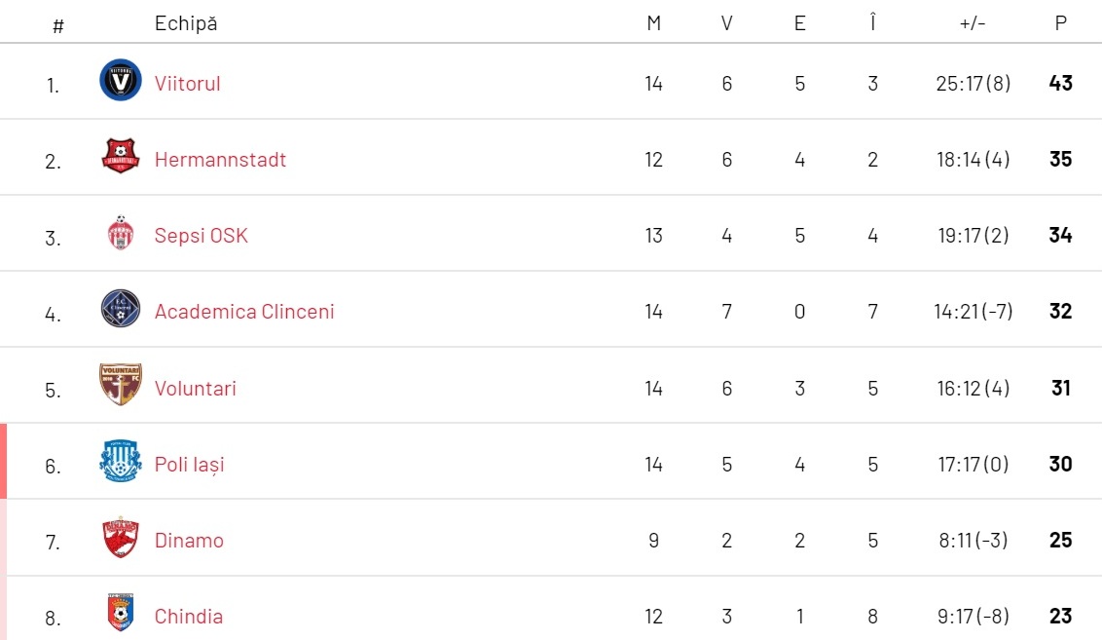Image resolution: width=1102 pixels, height=640 pixels.
Task: Select the +/- goal difference header
Action: [x=973, y=23]
